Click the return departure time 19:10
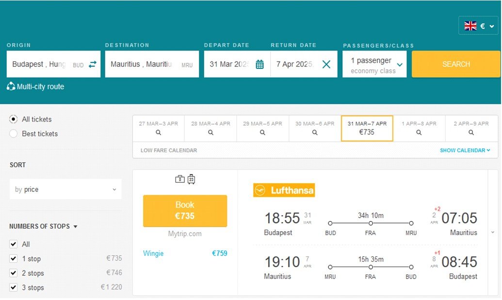This screenshot has height=300, width=502. pos(282,262)
